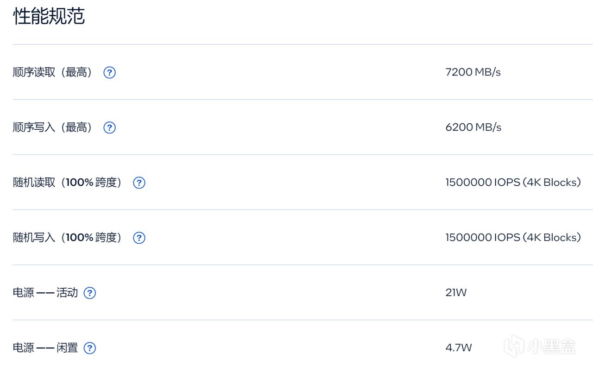Select the 1500000 IOPS random write value

[x=513, y=238]
